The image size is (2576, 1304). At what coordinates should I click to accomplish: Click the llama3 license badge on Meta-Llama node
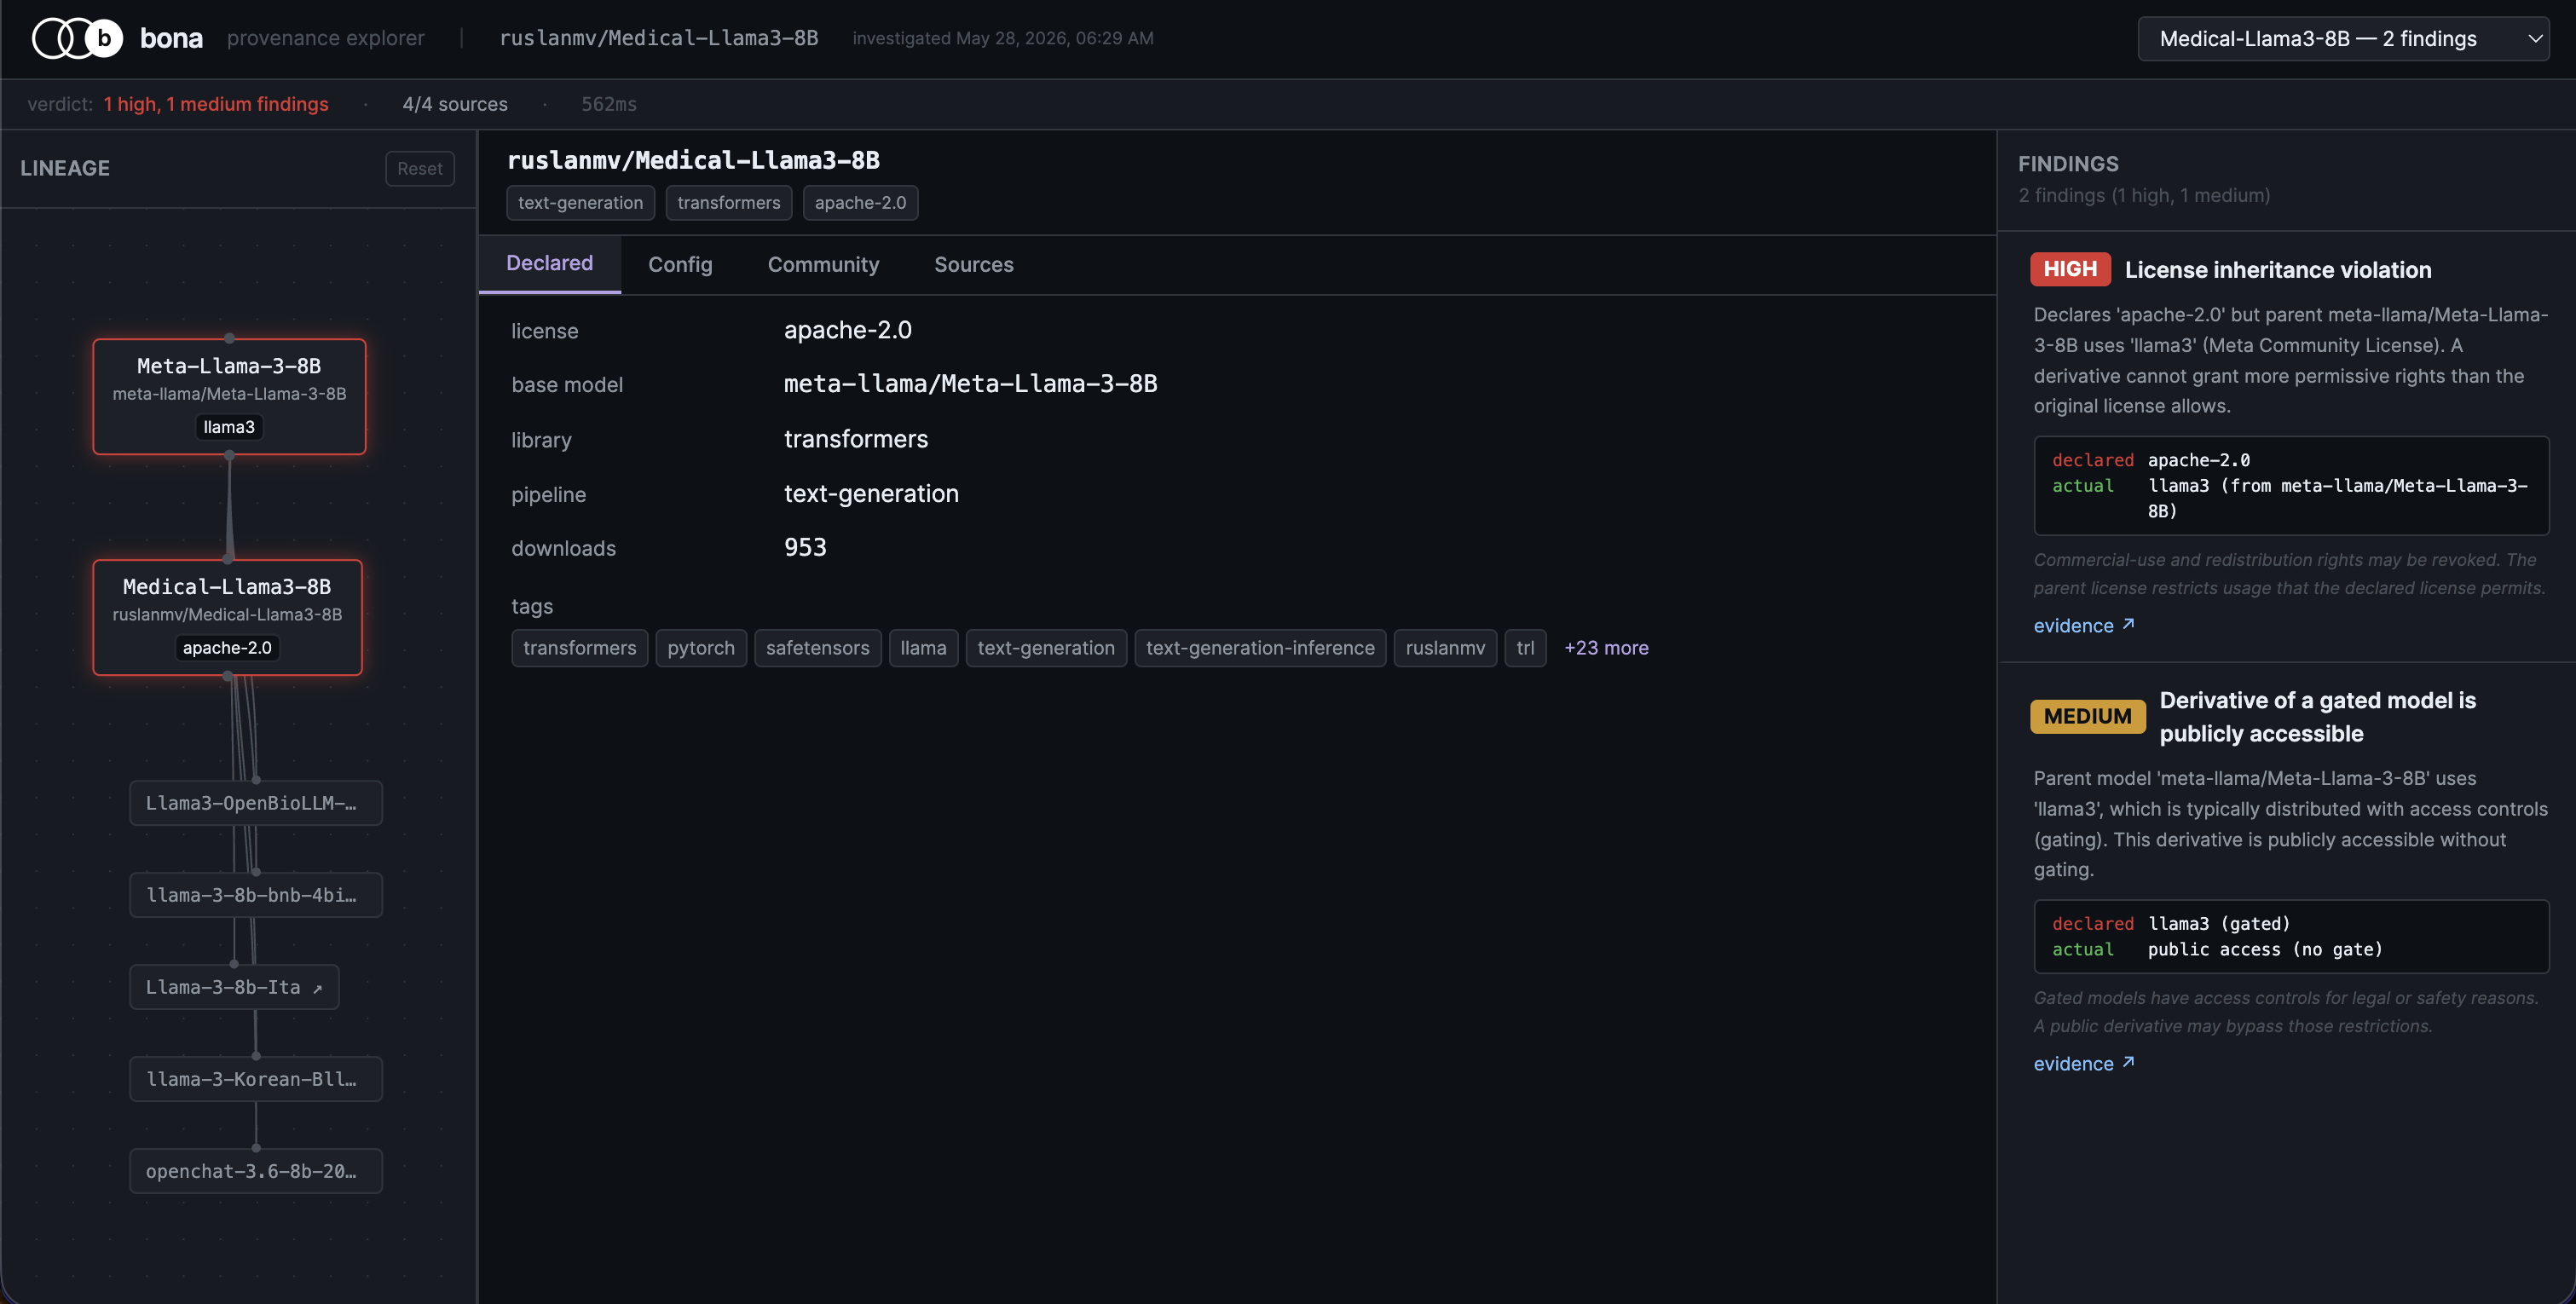click(x=229, y=427)
